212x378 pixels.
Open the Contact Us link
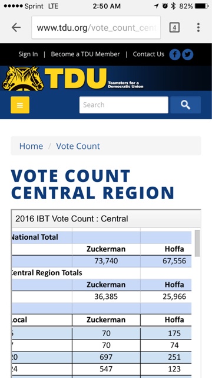148,54
